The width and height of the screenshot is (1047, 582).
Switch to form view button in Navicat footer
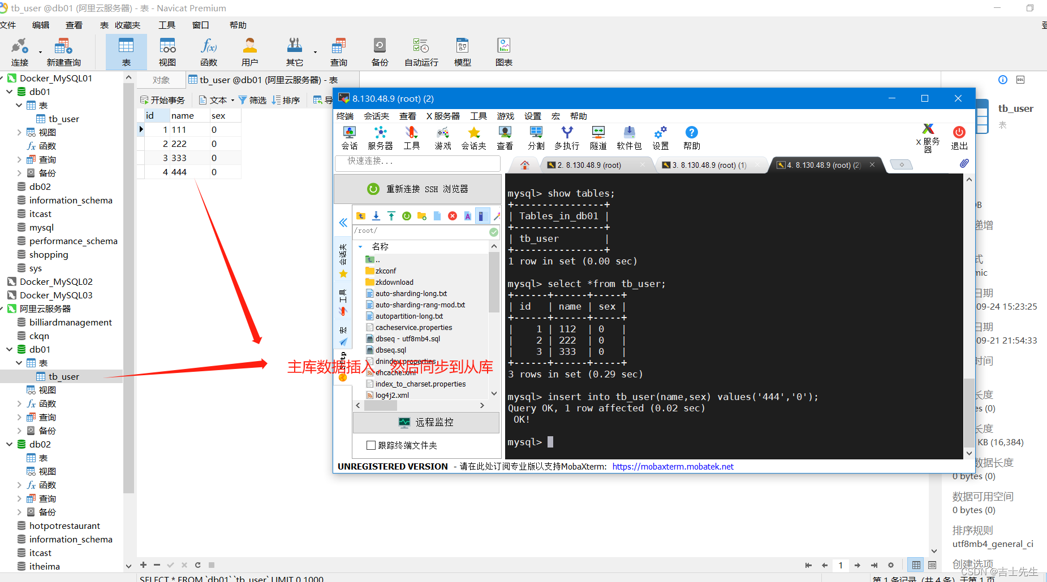click(932, 565)
